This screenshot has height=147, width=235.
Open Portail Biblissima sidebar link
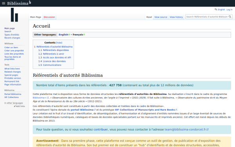pyautogui.click(x=13, y=94)
